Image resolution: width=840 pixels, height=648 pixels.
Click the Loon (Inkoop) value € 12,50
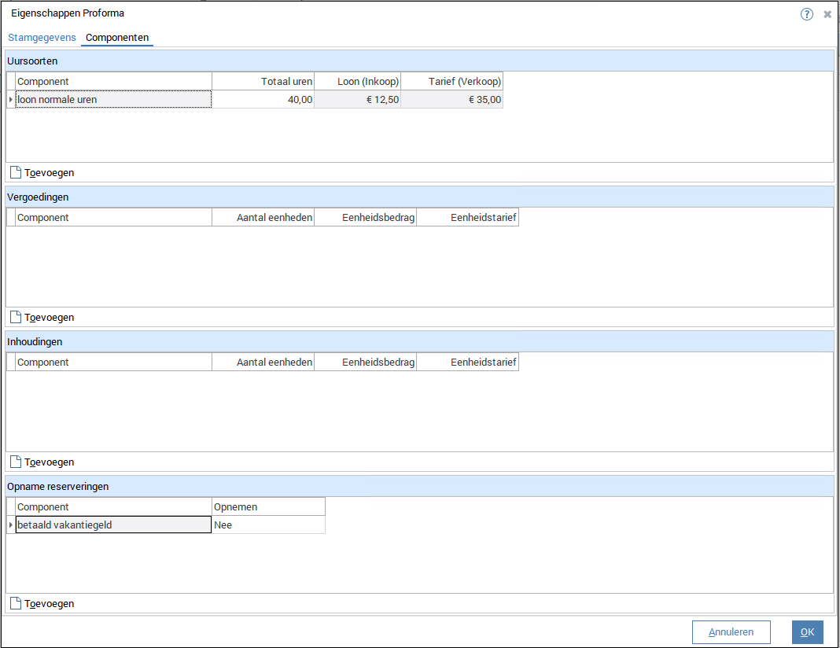point(358,100)
